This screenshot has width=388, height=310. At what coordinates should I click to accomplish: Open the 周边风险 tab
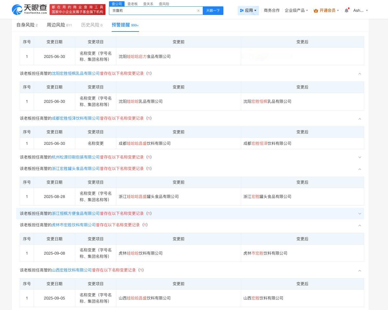pos(59,25)
